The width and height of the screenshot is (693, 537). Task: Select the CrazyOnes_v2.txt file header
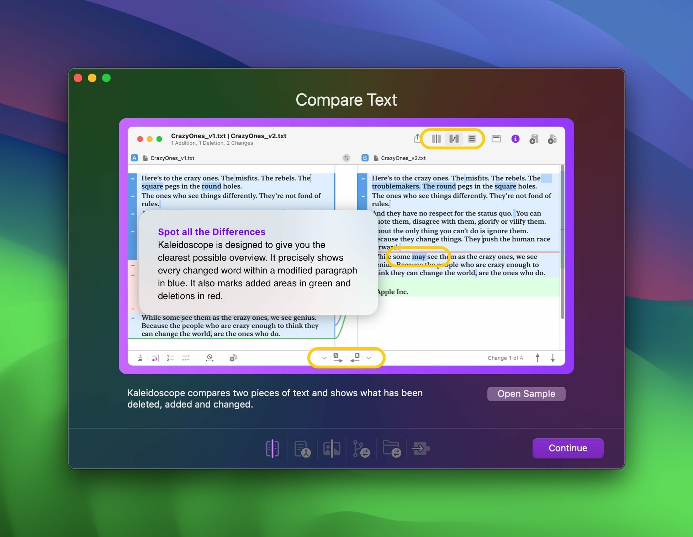403,158
